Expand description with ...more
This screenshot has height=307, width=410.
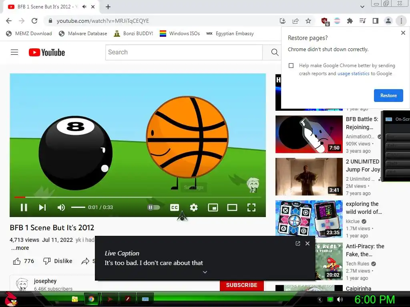[x=20, y=248]
